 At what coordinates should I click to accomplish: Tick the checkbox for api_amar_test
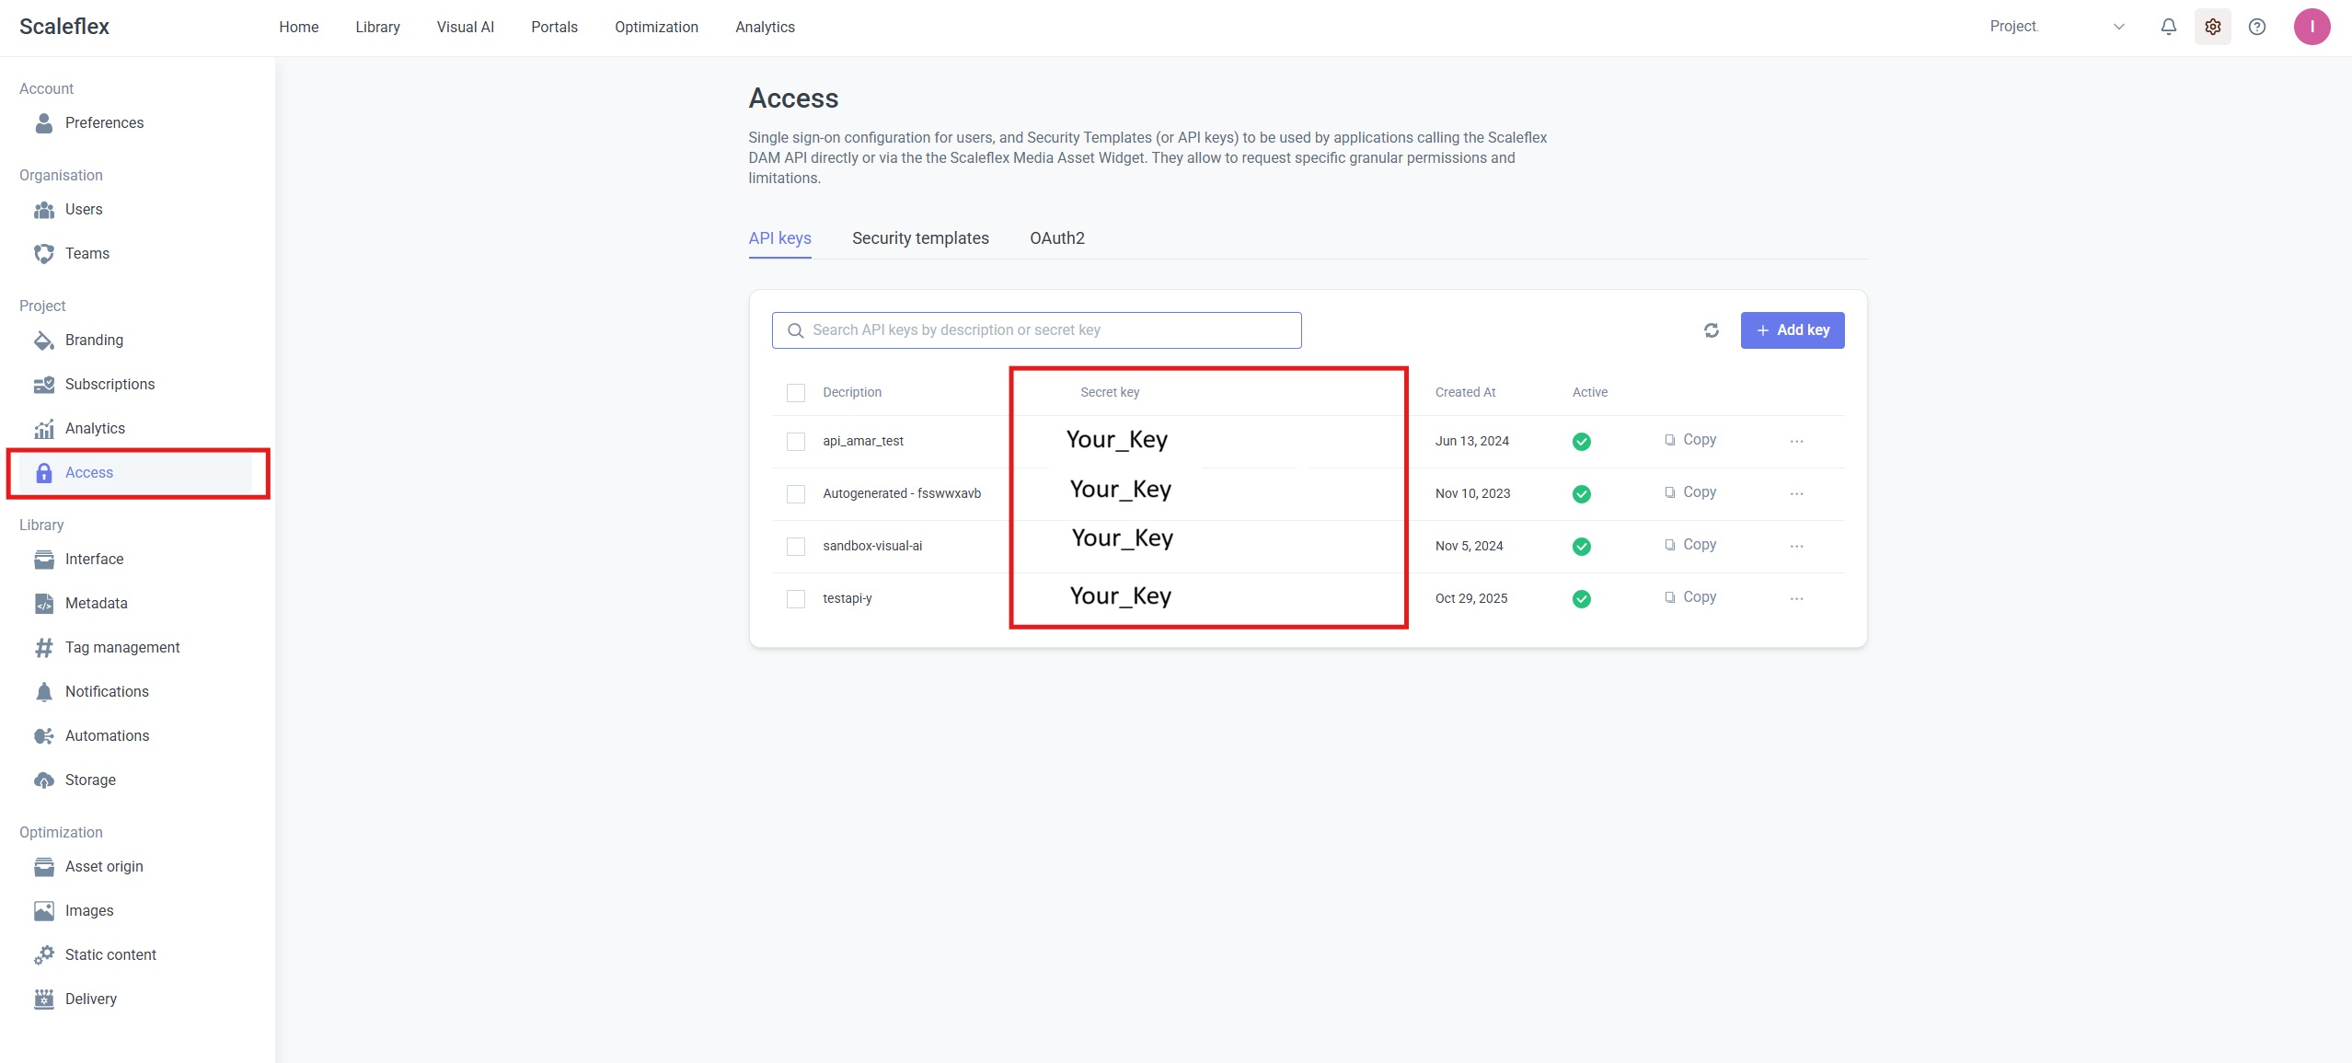tap(795, 442)
